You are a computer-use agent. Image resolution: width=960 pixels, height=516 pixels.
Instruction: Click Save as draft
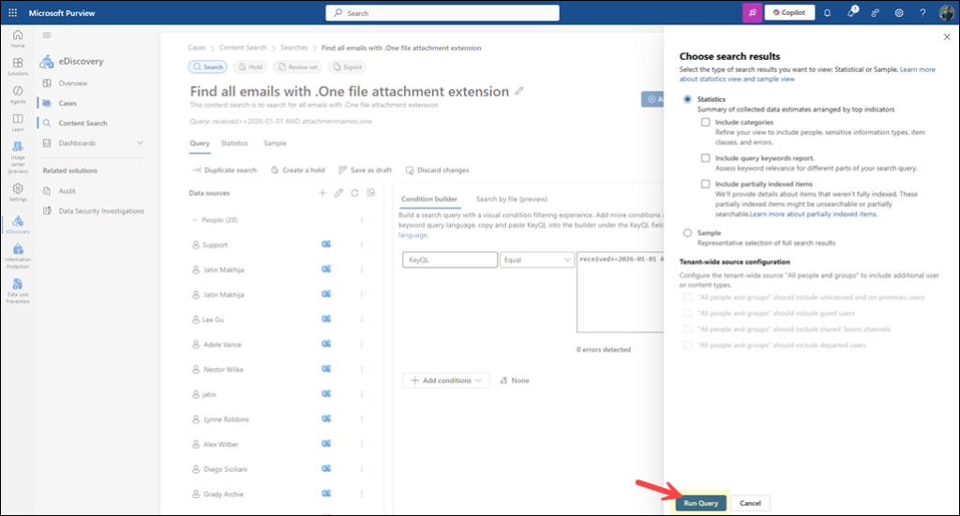(x=365, y=170)
